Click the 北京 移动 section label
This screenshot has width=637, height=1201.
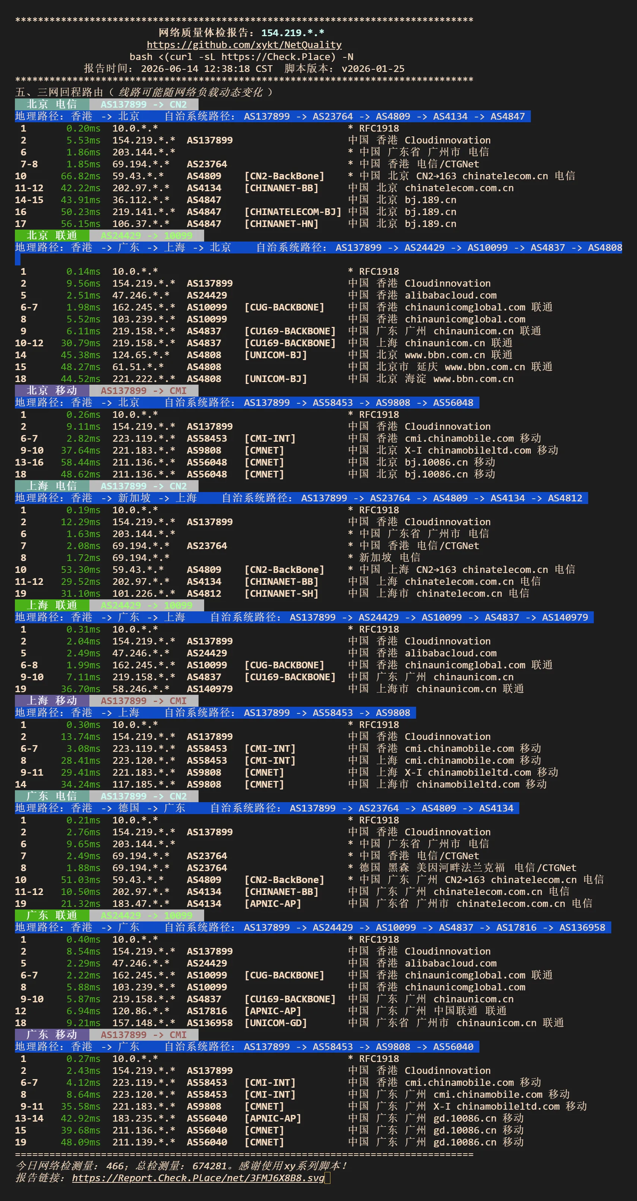coord(52,391)
